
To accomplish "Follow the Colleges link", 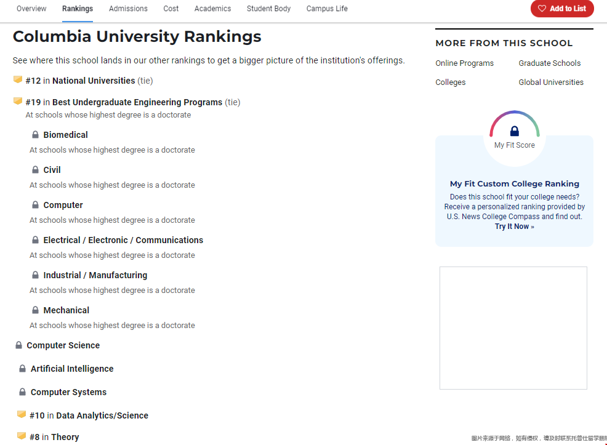I will click(x=451, y=82).
